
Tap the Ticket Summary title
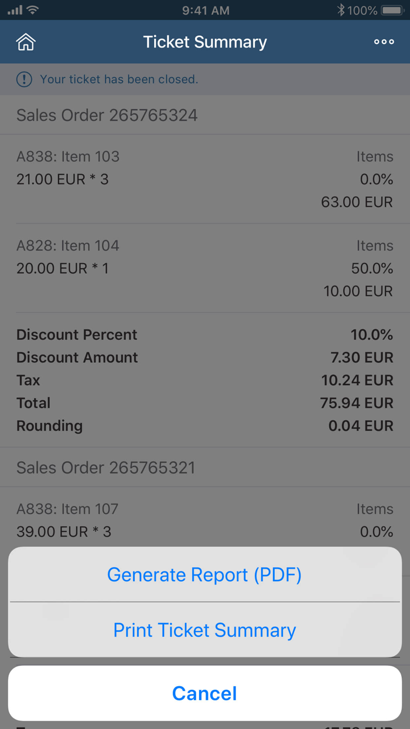(204, 42)
